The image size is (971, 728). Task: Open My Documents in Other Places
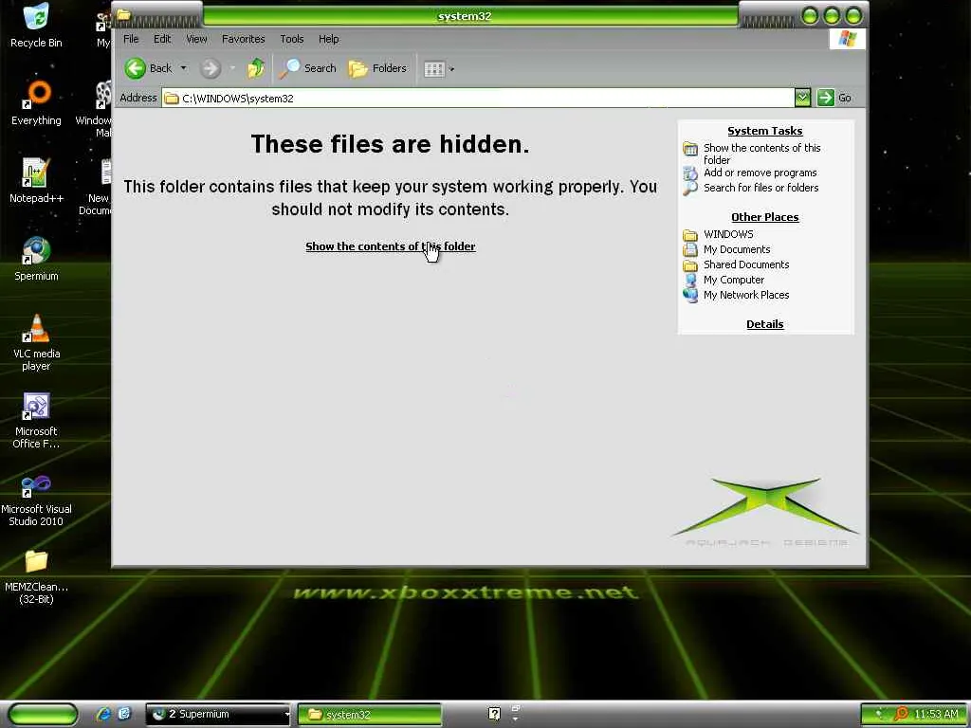737,249
